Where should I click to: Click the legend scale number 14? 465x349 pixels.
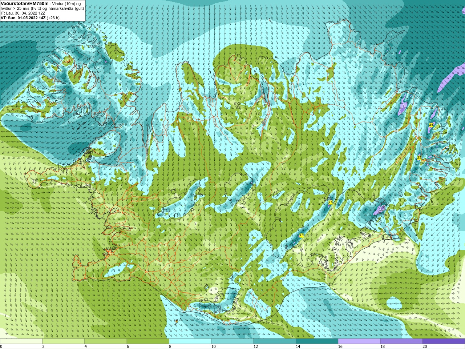298,346
